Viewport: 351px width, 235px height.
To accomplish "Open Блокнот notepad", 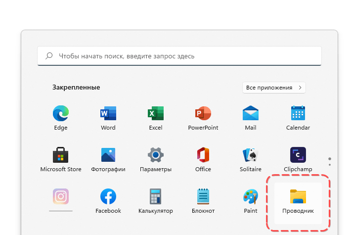I will [x=203, y=201].
